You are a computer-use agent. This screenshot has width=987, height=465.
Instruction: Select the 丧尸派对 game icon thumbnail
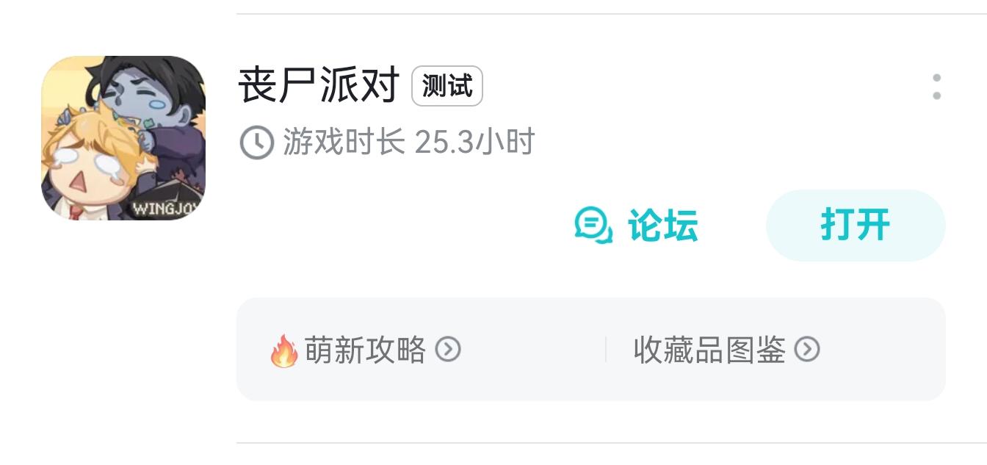pos(123,138)
